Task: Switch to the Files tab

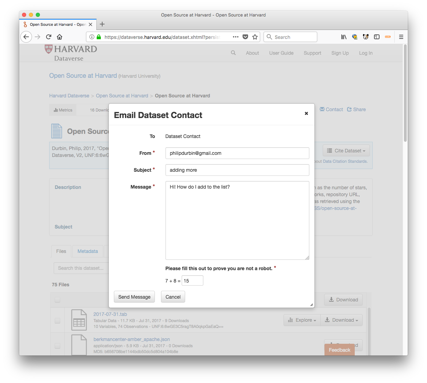Action: coord(61,251)
